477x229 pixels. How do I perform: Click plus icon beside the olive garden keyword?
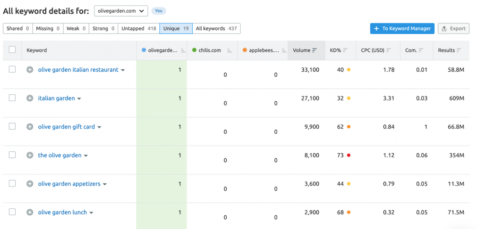coord(29,155)
